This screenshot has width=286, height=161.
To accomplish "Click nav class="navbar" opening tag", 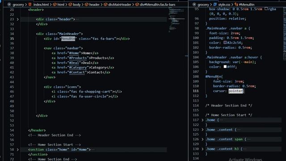I will (63, 48).
